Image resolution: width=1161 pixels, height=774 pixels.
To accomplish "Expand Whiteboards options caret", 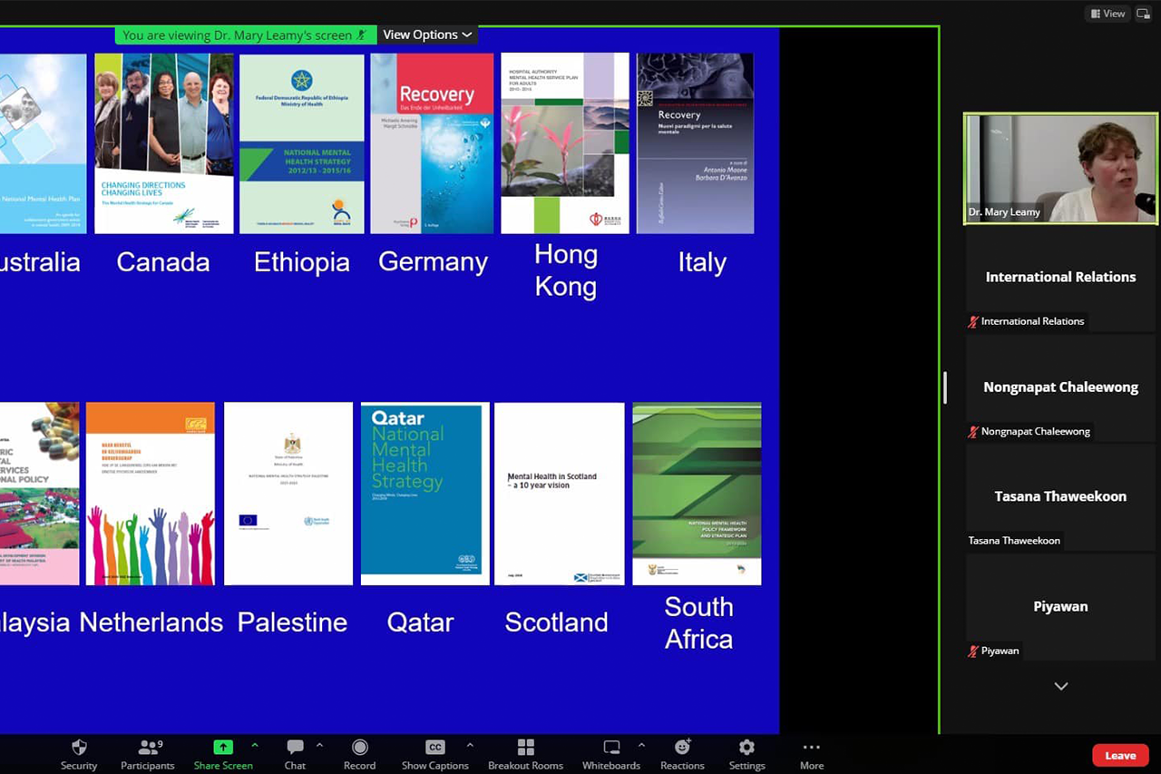I will pos(641,745).
